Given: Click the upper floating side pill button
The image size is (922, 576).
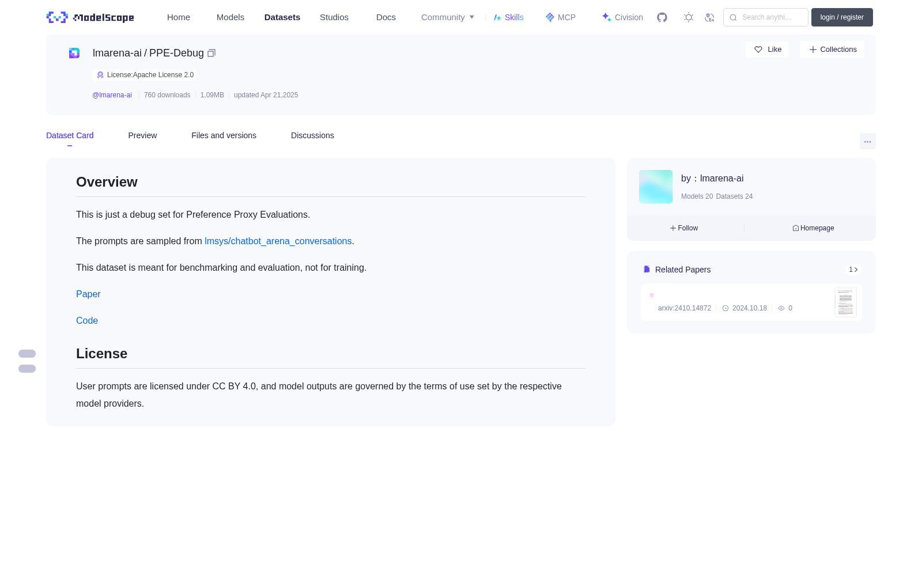Looking at the screenshot, I should coord(27,354).
